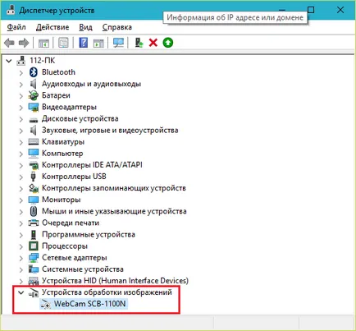Maximize the Device Manager window
This screenshot has width=356, height=331.
[x=311, y=10]
